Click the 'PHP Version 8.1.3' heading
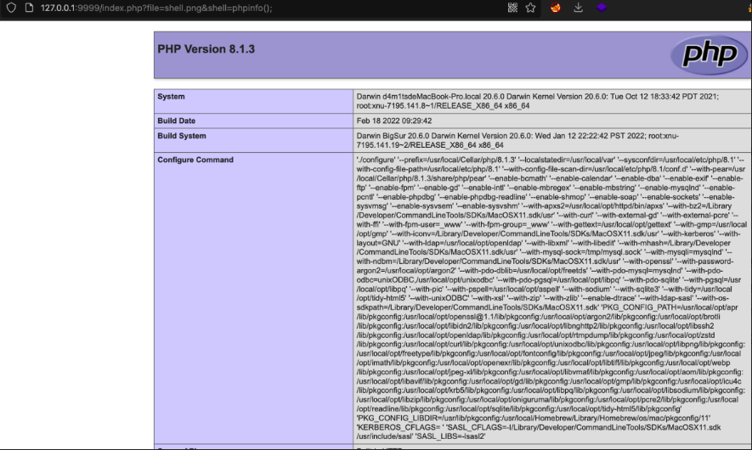Screen dimensions: 752x450 206,49
